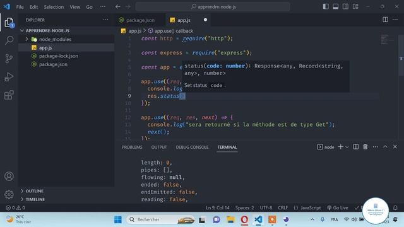Open editor More Actions menu
The image size is (404, 227).
point(395,20)
